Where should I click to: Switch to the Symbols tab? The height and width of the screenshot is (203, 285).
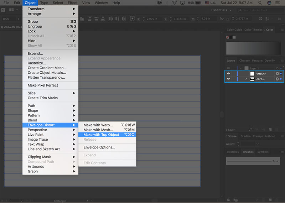(263, 152)
